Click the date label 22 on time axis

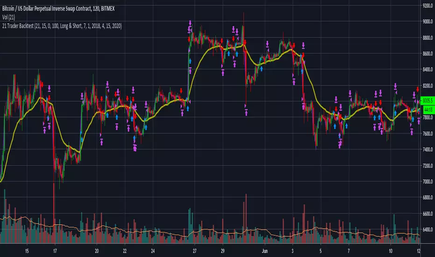click(x=125, y=251)
